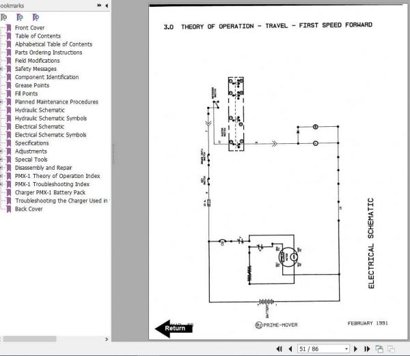
Task: Go to previous page
Action: 290,348
